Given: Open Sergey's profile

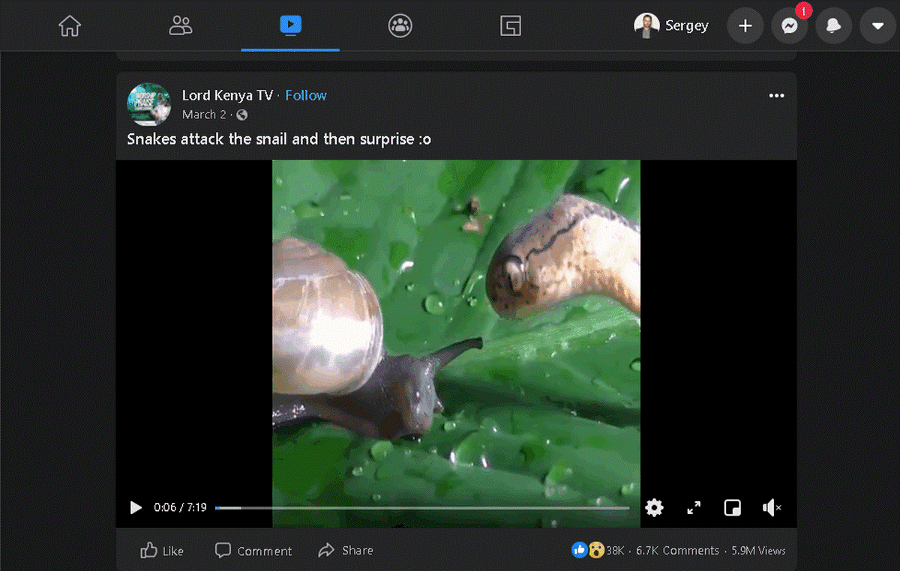Looking at the screenshot, I should click(x=671, y=26).
